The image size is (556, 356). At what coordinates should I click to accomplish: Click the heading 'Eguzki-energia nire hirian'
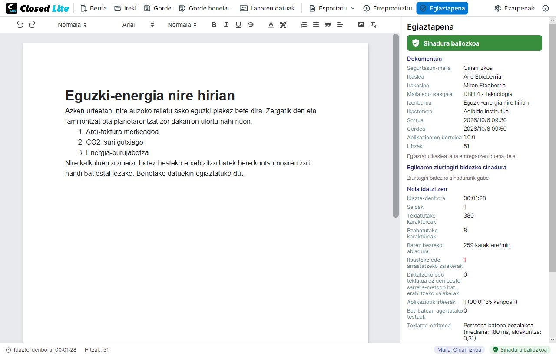150,95
